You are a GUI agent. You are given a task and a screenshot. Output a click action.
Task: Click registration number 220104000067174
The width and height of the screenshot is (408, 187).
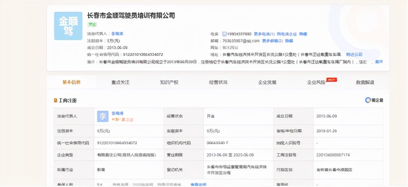pos(333,155)
